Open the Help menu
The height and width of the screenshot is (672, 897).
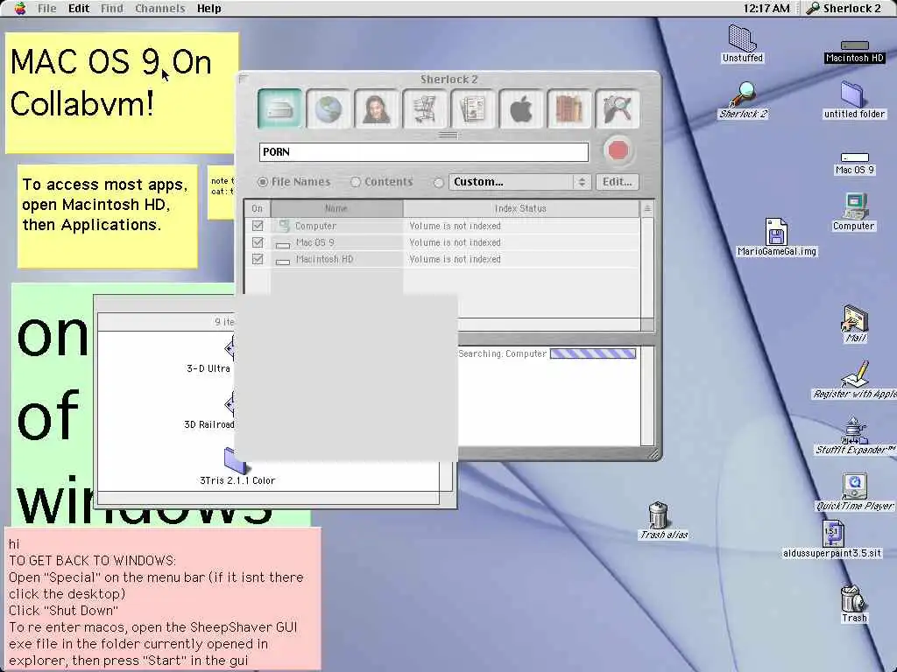click(208, 8)
